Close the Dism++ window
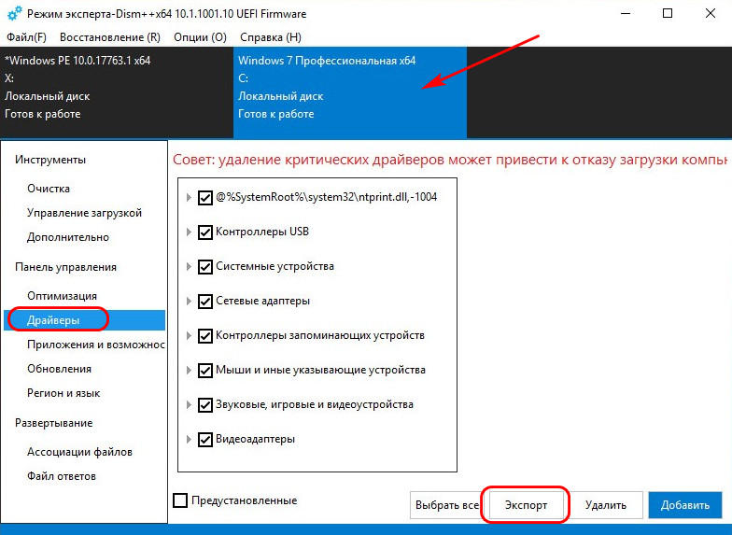Viewport: 732px width, 535px height. (710, 13)
